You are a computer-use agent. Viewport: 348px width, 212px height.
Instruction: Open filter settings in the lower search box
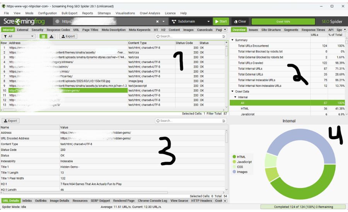tap(224, 121)
